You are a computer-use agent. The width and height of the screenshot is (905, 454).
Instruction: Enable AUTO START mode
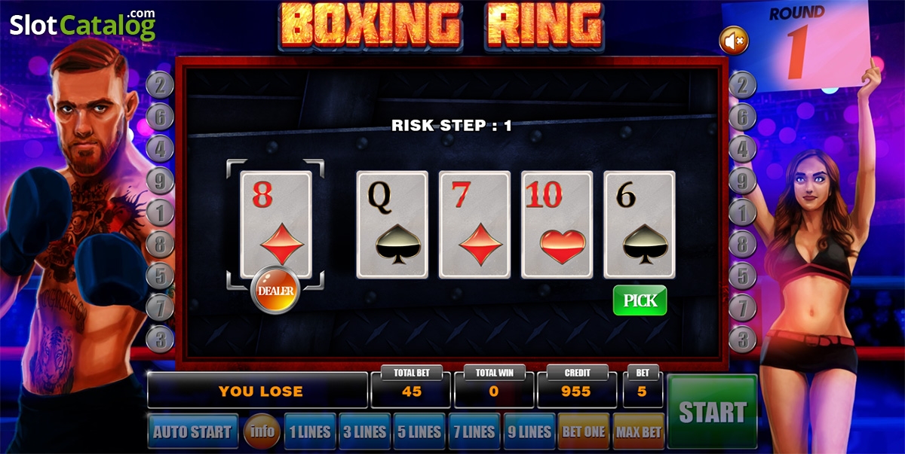pyautogui.click(x=193, y=431)
